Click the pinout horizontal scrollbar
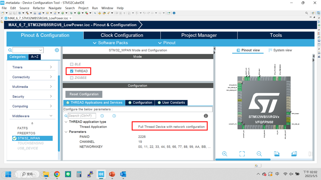 243,160
